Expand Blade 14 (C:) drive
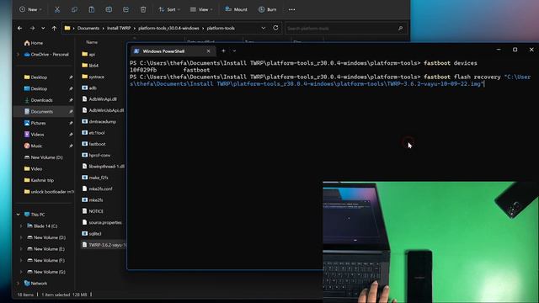 click(x=21, y=226)
